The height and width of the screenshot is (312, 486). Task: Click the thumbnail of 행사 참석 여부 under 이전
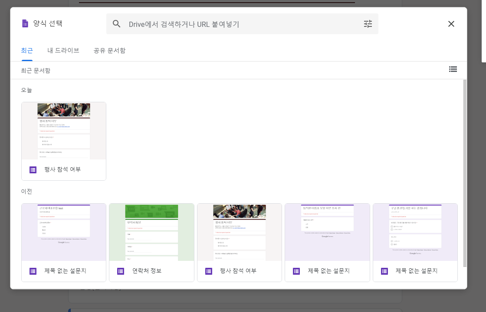pyautogui.click(x=240, y=232)
